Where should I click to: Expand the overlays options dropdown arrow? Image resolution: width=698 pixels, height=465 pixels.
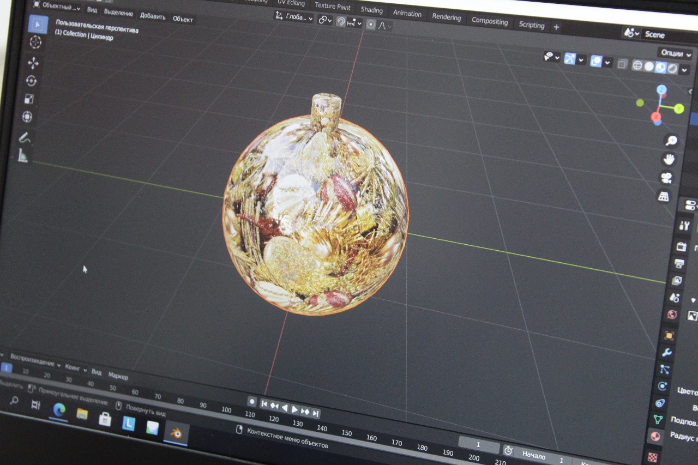tap(608, 62)
